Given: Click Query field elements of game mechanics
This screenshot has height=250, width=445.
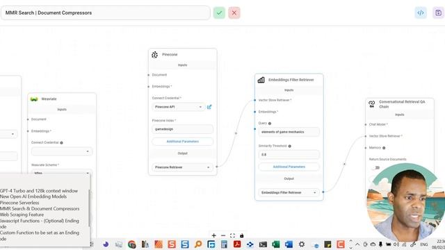Looking at the screenshot, I should point(289,132).
